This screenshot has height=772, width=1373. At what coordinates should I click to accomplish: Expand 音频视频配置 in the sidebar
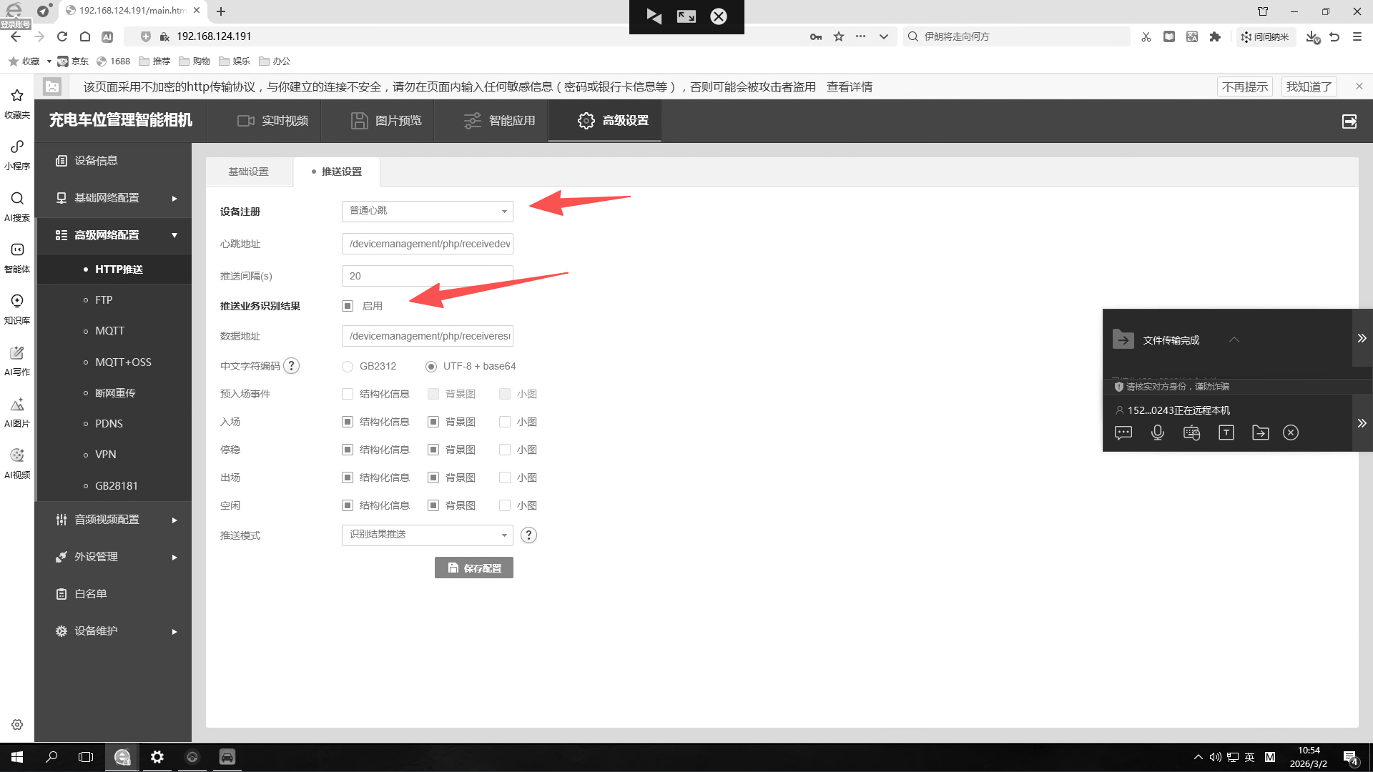pyautogui.click(x=114, y=520)
